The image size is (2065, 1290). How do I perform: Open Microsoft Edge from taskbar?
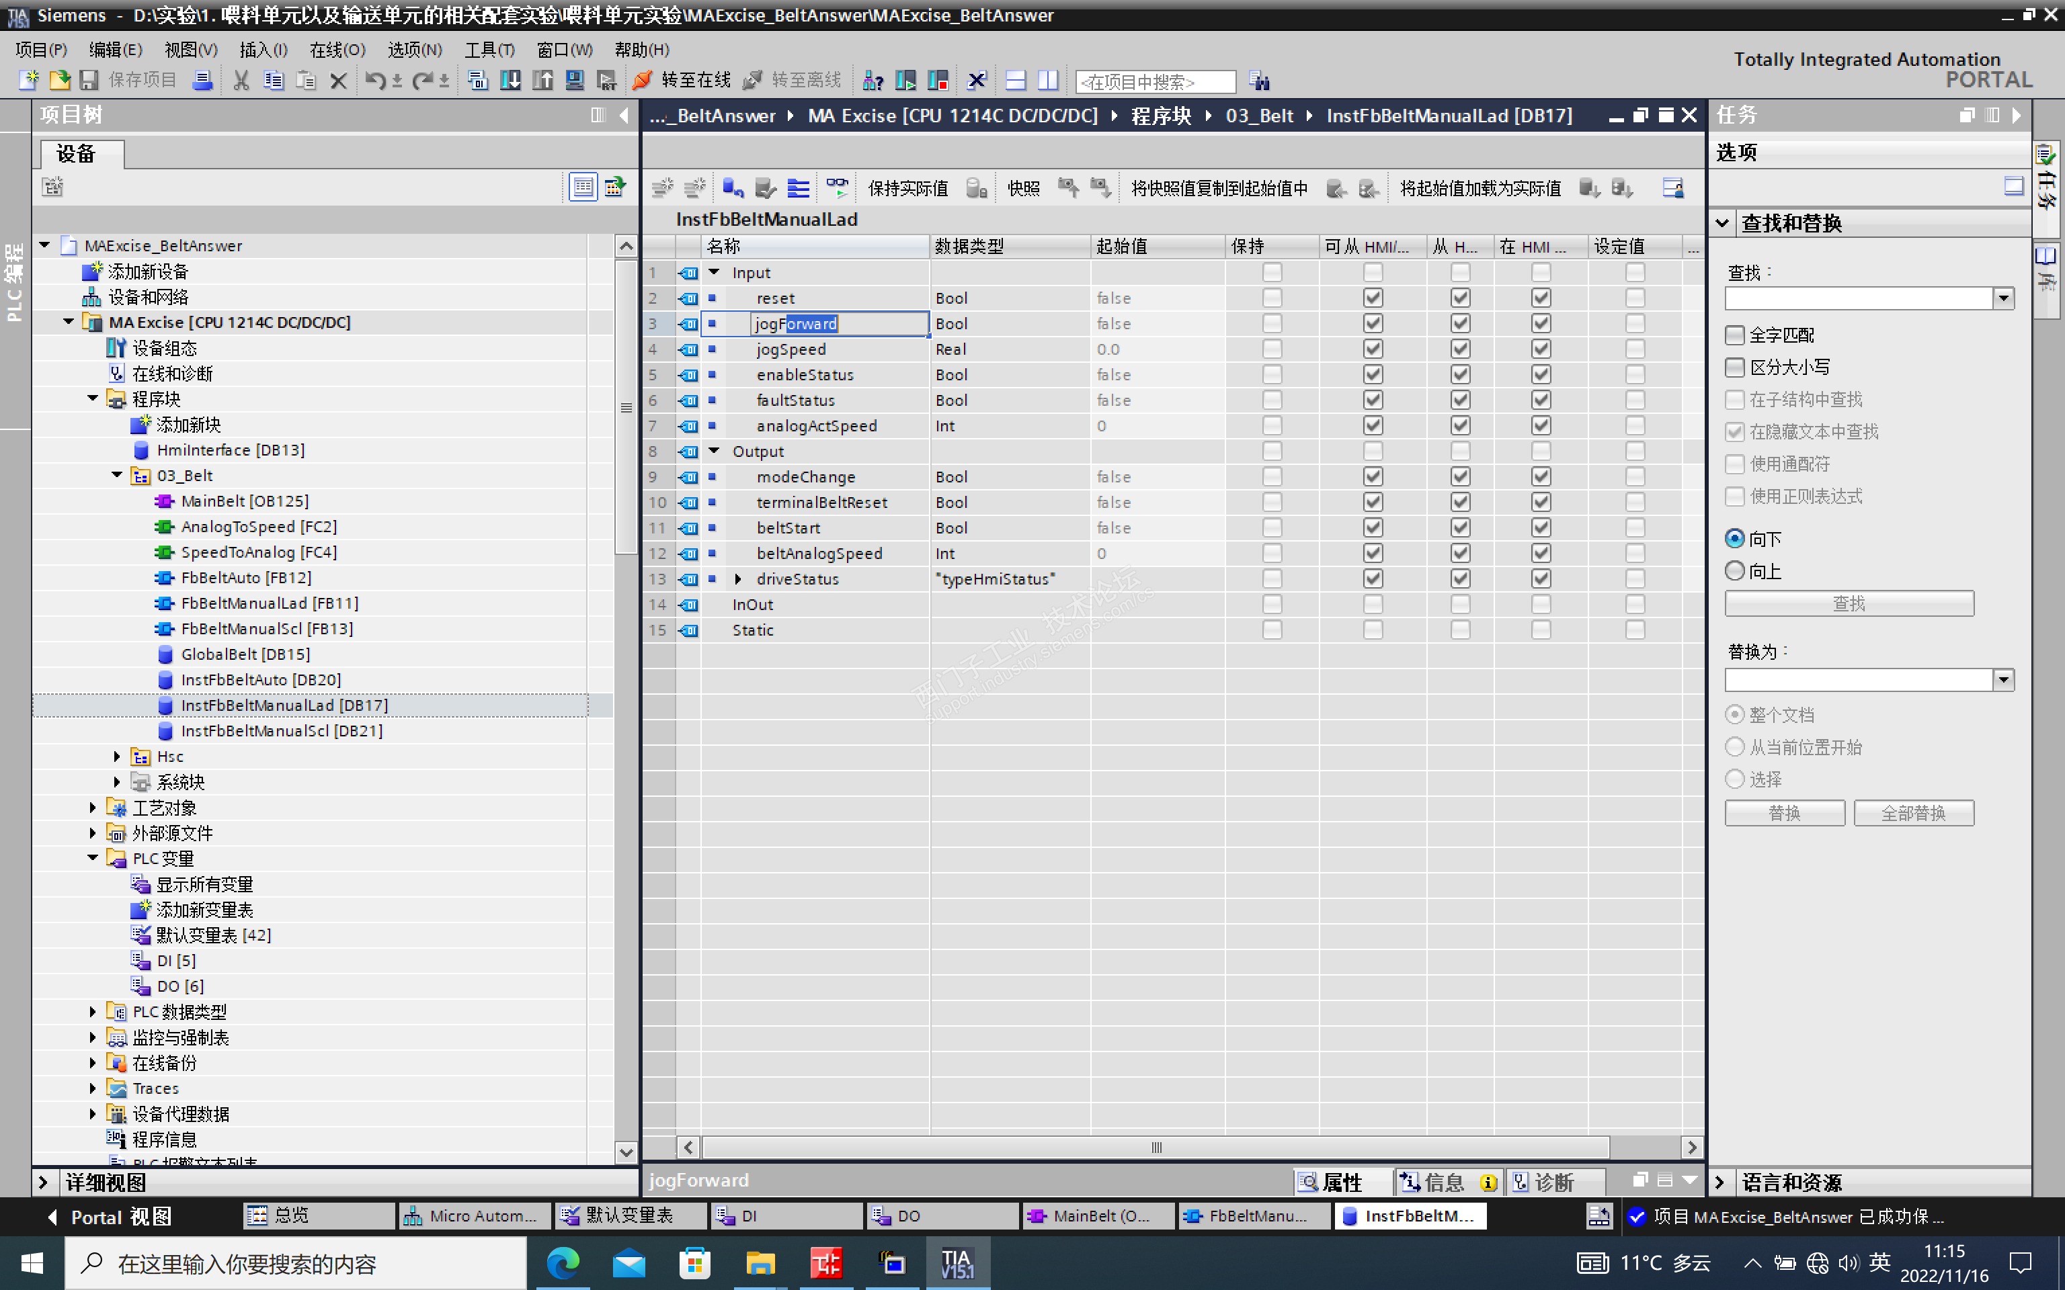click(563, 1262)
